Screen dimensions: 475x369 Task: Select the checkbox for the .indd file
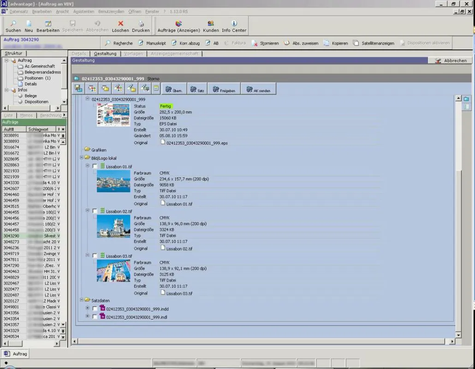pyautogui.click(x=95, y=309)
